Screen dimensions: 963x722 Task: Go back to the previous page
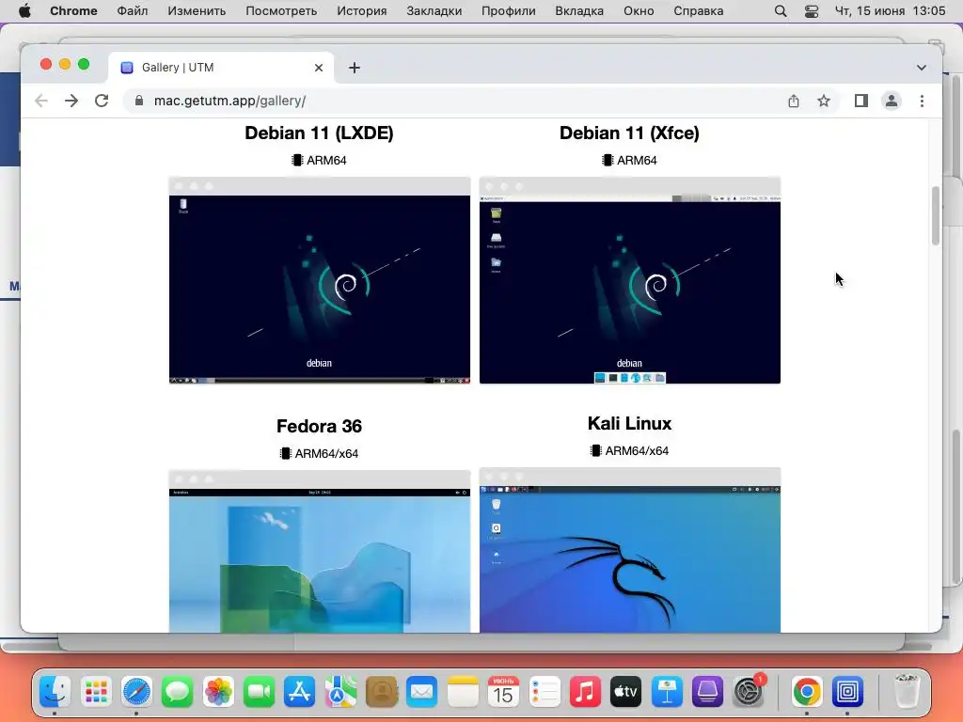[41, 101]
